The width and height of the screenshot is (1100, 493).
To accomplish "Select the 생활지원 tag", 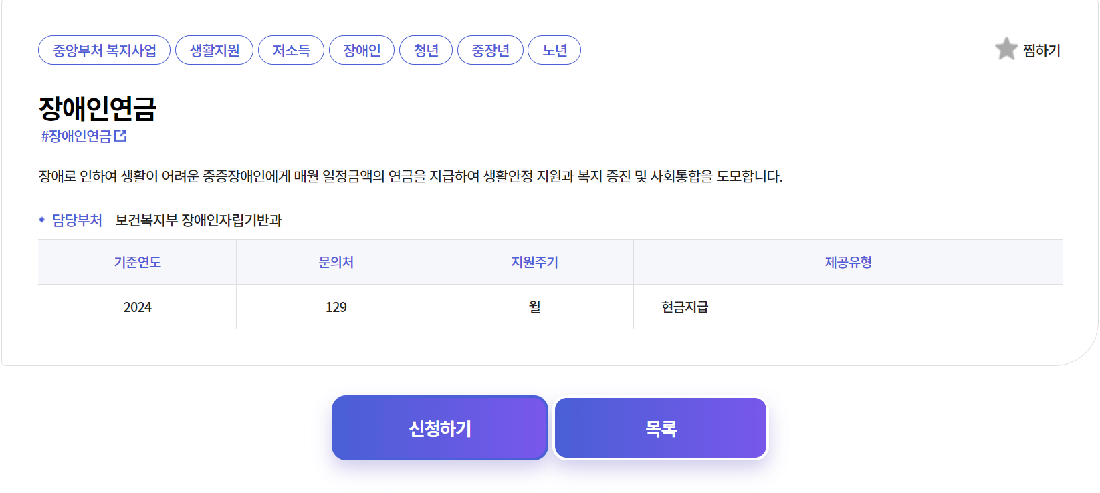I will pyautogui.click(x=214, y=49).
